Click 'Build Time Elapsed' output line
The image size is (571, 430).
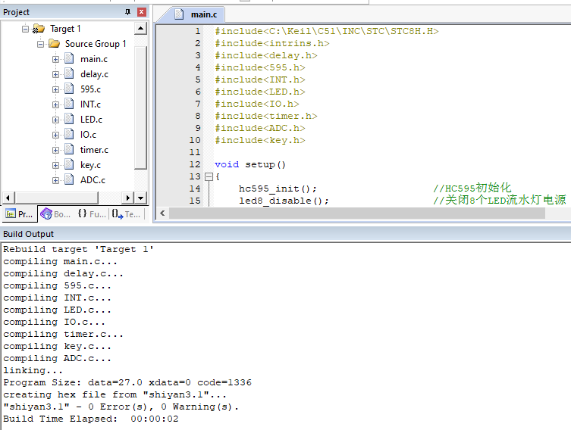[x=91, y=419]
